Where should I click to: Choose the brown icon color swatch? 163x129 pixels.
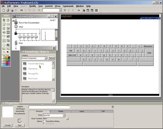pyautogui.click(x=9, y=58)
